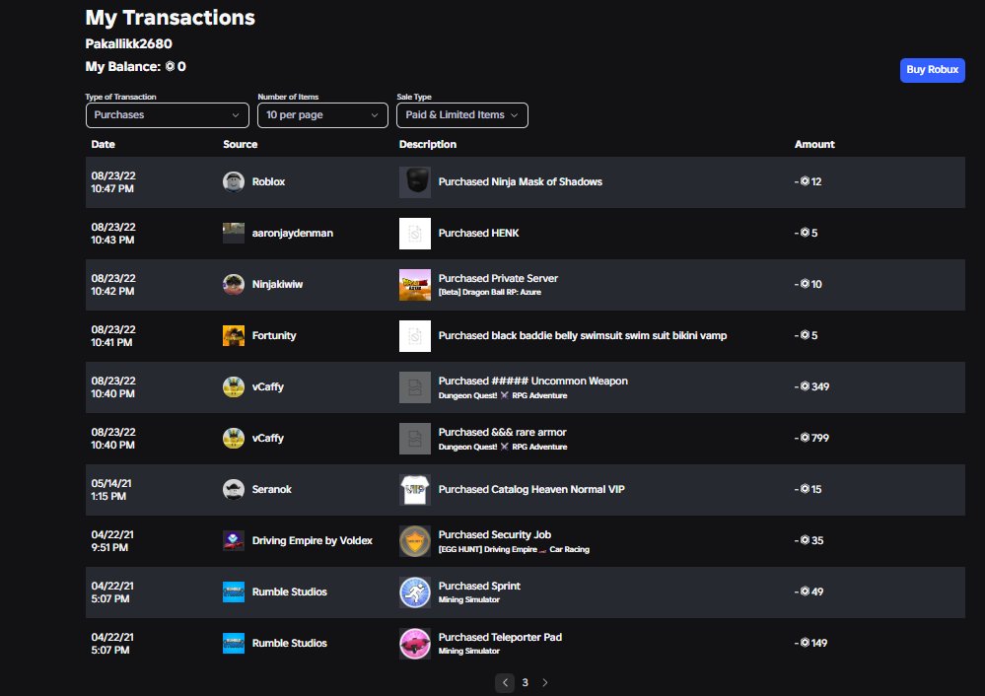Viewport: 985px width, 696px height.
Task: Click the Date column header
Action: point(103,145)
